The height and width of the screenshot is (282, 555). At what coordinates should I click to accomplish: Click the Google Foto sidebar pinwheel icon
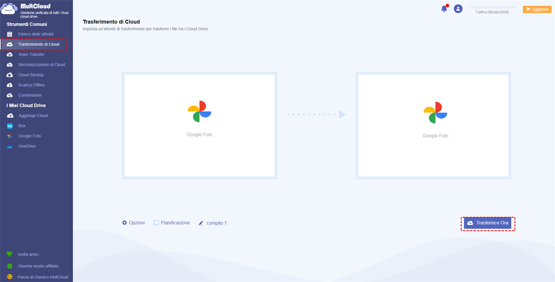pyautogui.click(x=10, y=136)
